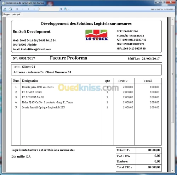Viewport: 177px width, 175px height.
Task: Click the zoom magnifier icon
Action: point(65,9)
